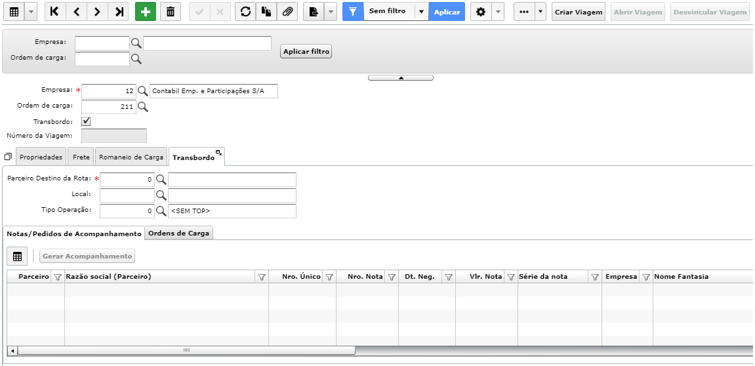Collapse the filter panel with up arrow
Screen dimensions: 755x366
point(401,77)
